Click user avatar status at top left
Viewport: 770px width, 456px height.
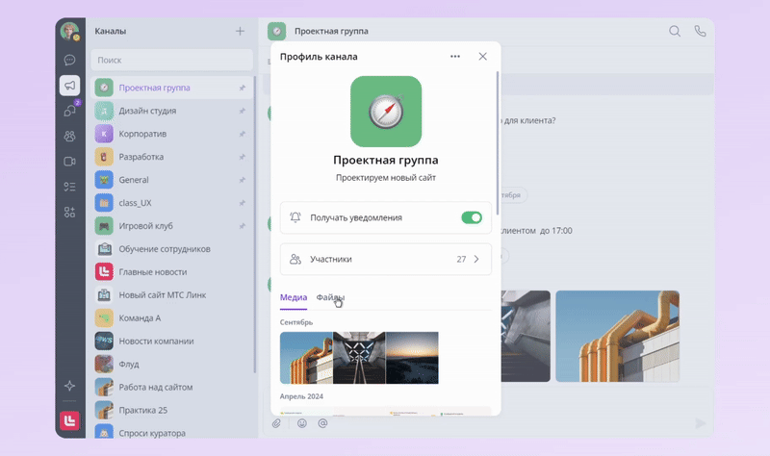[69, 31]
